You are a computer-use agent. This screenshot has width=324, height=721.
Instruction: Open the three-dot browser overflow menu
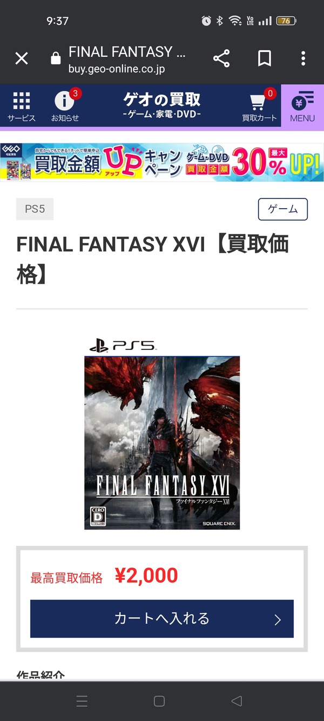303,58
